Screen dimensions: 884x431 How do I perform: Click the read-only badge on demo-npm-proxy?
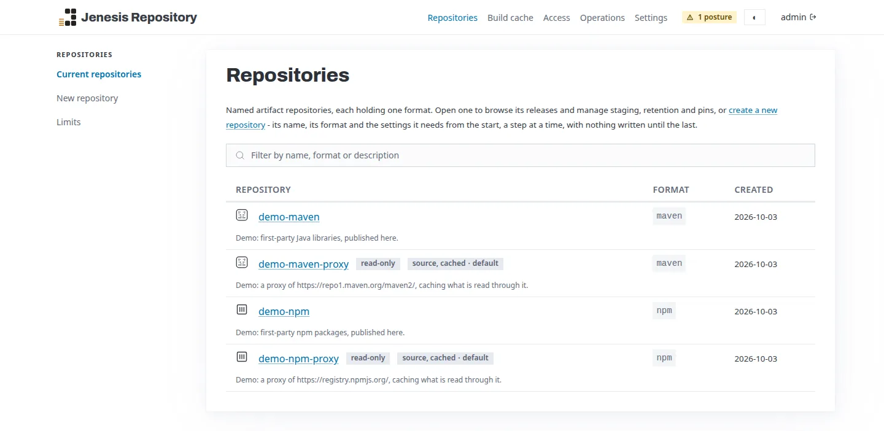tap(368, 358)
